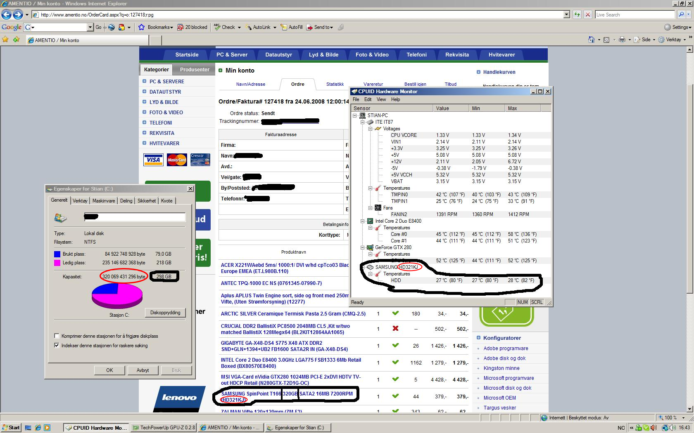Collapse GeForce GTX 280 node
694x433 pixels.
point(362,247)
